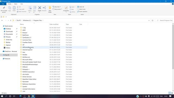
Task: Switch to the Share ribbon tab
Action: [x=16, y=4]
